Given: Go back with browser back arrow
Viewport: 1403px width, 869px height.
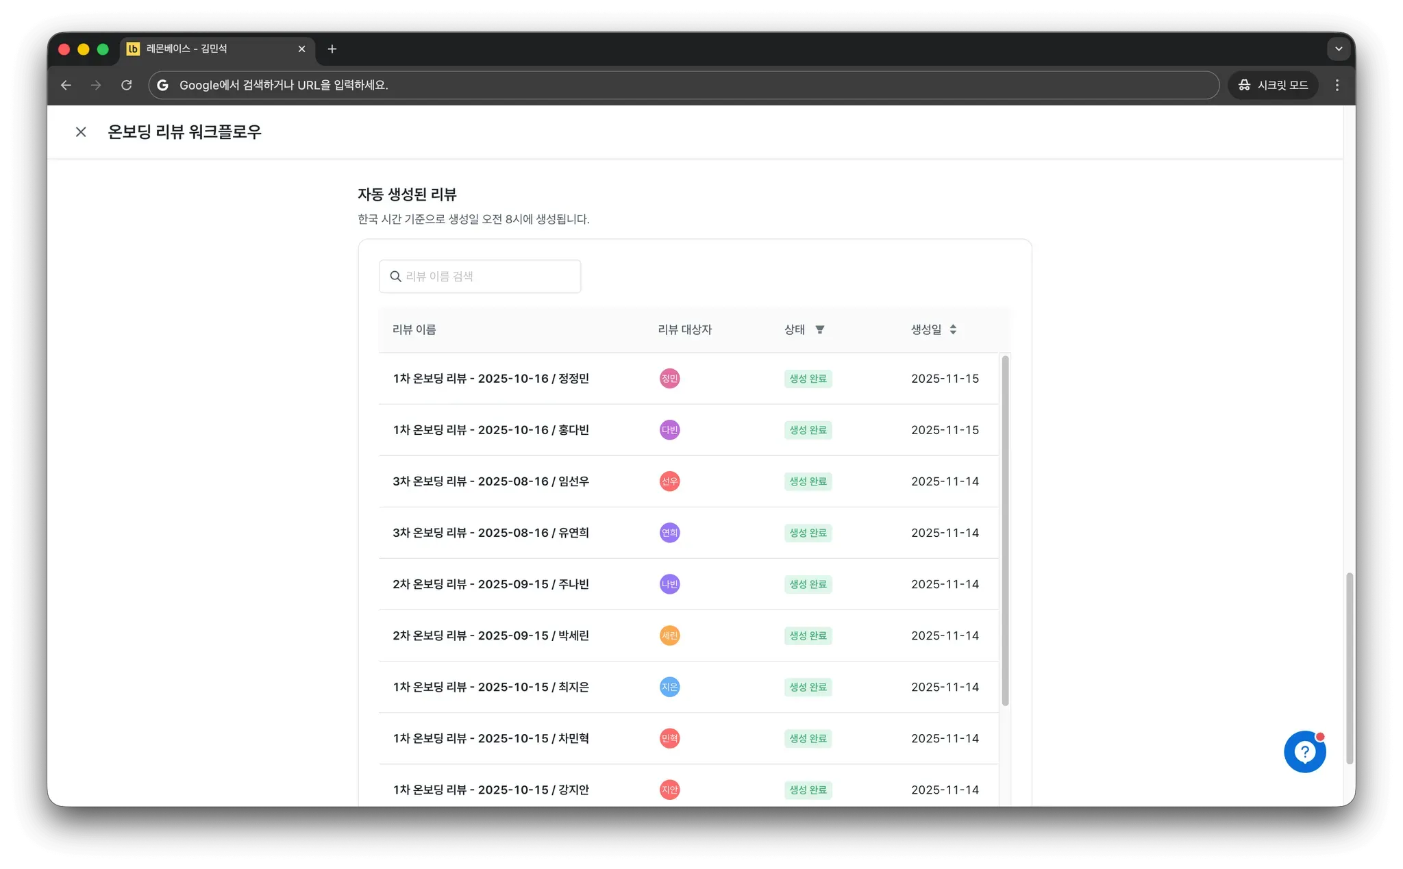Looking at the screenshot, I should [x=66, y=85].
